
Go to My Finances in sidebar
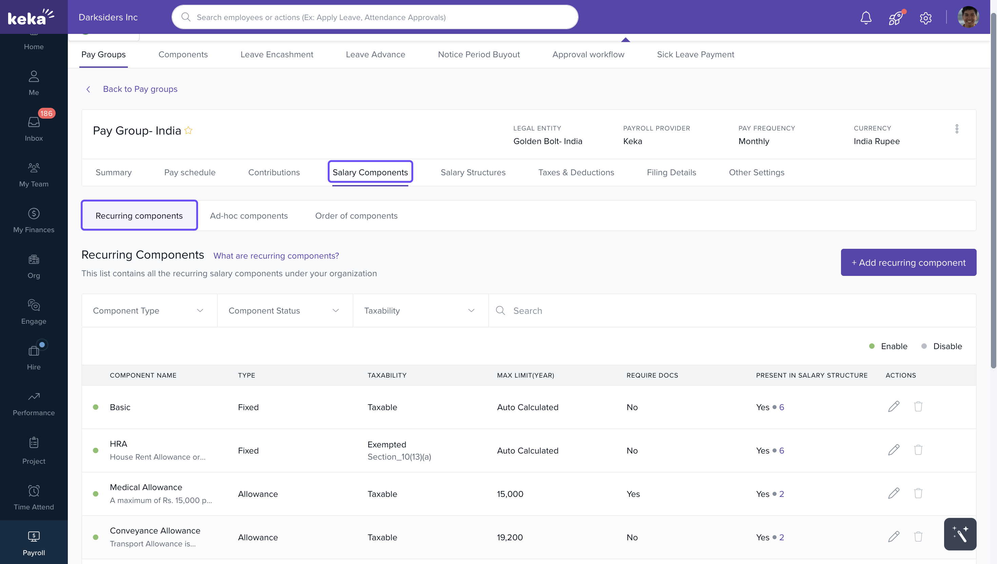[34, 220]
